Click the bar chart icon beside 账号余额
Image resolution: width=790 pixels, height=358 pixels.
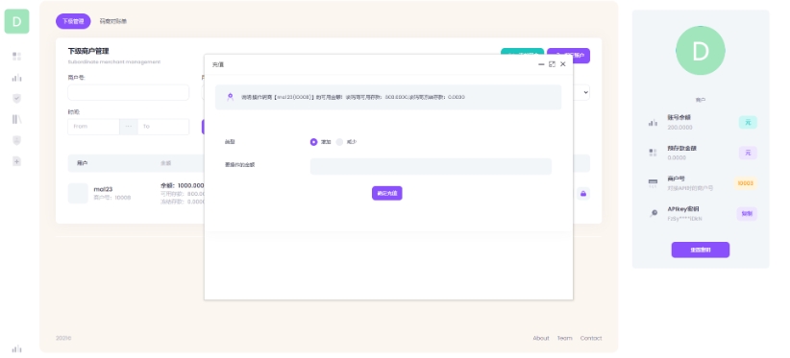(x=653, y=122)
